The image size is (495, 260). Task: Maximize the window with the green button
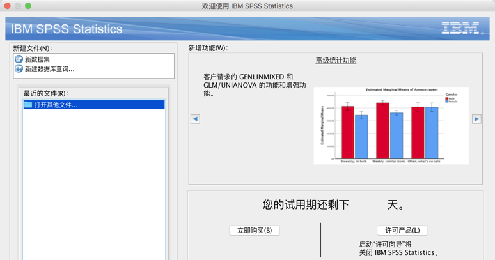click(28, 6)
